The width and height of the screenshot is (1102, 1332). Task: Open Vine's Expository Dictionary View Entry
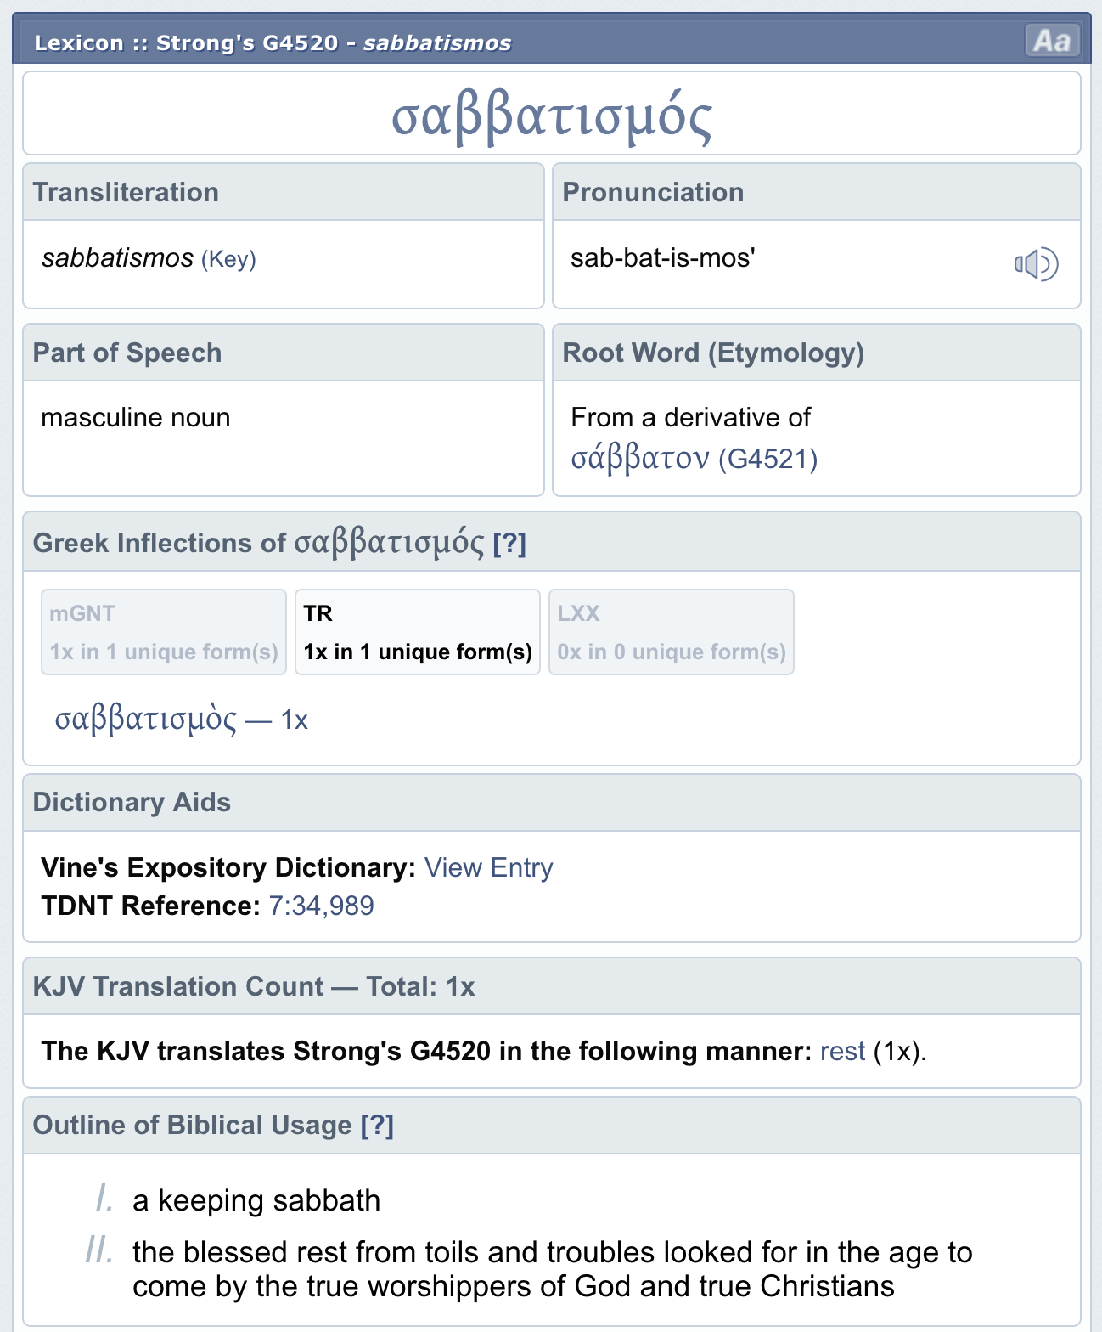tap(488, 867)
